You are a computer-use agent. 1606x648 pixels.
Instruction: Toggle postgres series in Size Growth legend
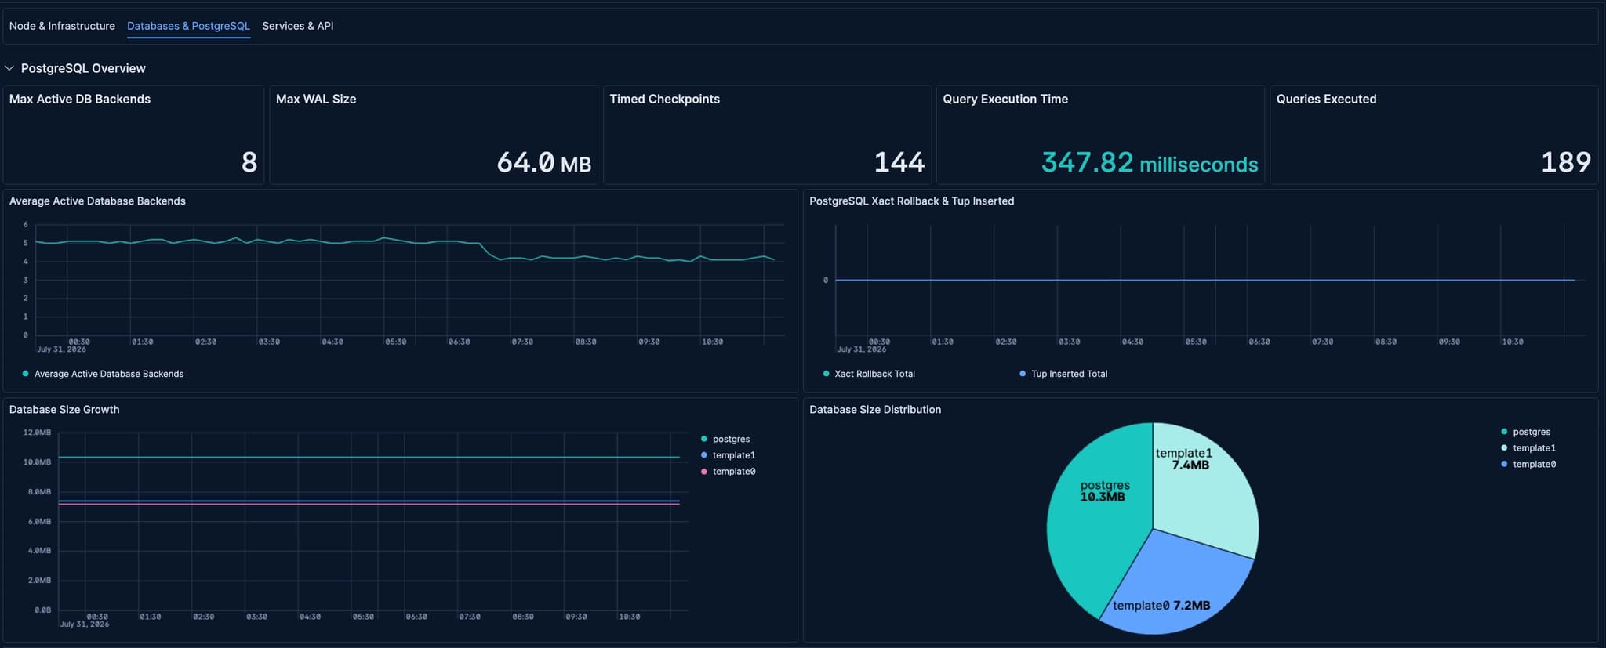pyautogui.click(x=725, y=439)
